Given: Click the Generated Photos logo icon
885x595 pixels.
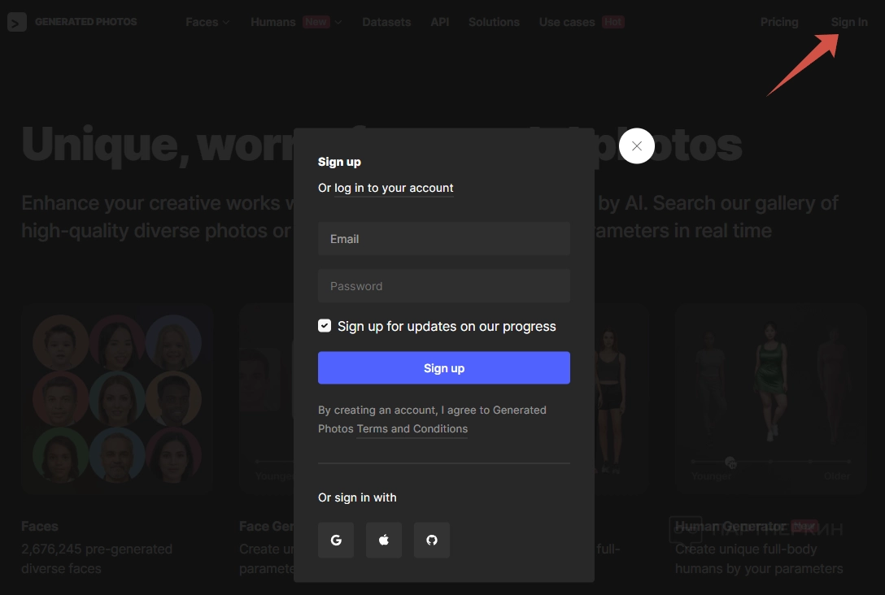Looking at the screenshot, I should pyautogui.click(x=17, y=22).
